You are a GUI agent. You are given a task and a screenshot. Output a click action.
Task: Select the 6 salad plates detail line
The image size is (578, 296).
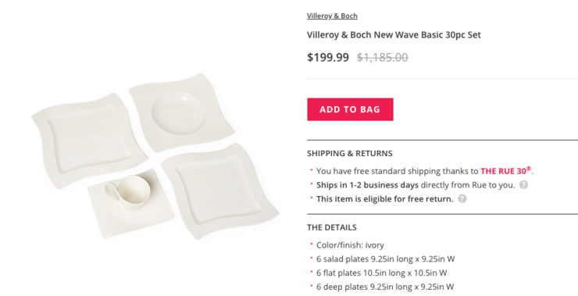[x=385, y=259]
